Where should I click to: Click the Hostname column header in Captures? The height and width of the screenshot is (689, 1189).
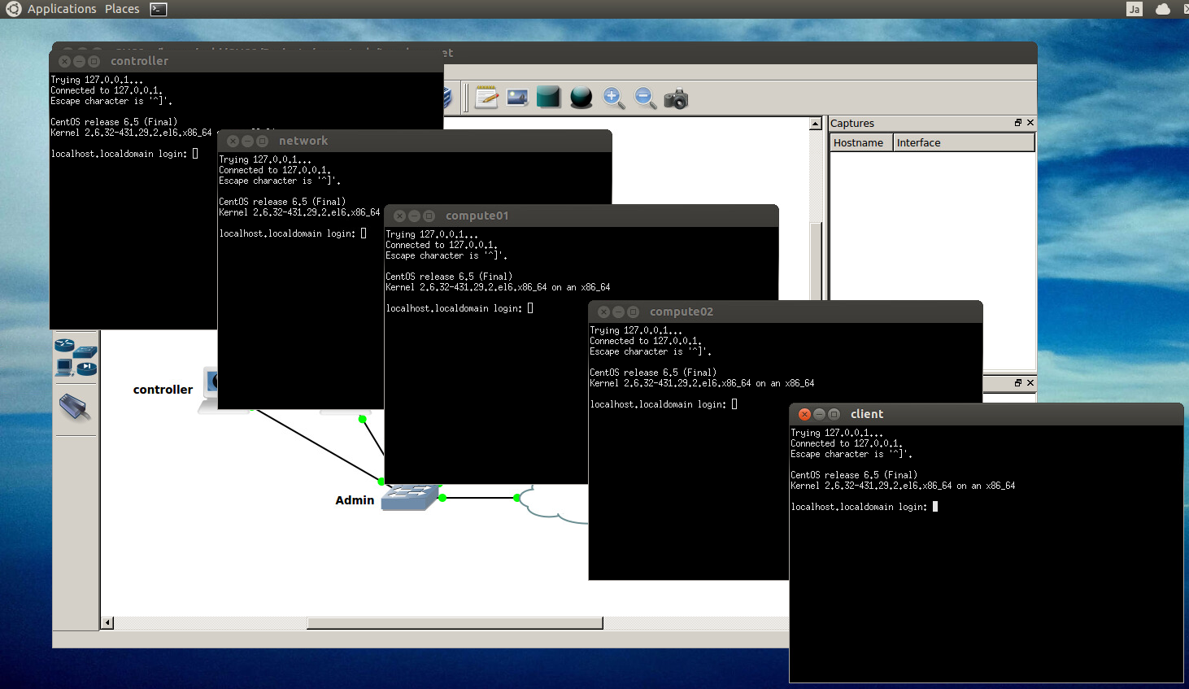(860, 142)
